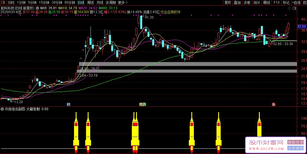
Task: Click the 41.30 high price label
Action: [149, 17]
